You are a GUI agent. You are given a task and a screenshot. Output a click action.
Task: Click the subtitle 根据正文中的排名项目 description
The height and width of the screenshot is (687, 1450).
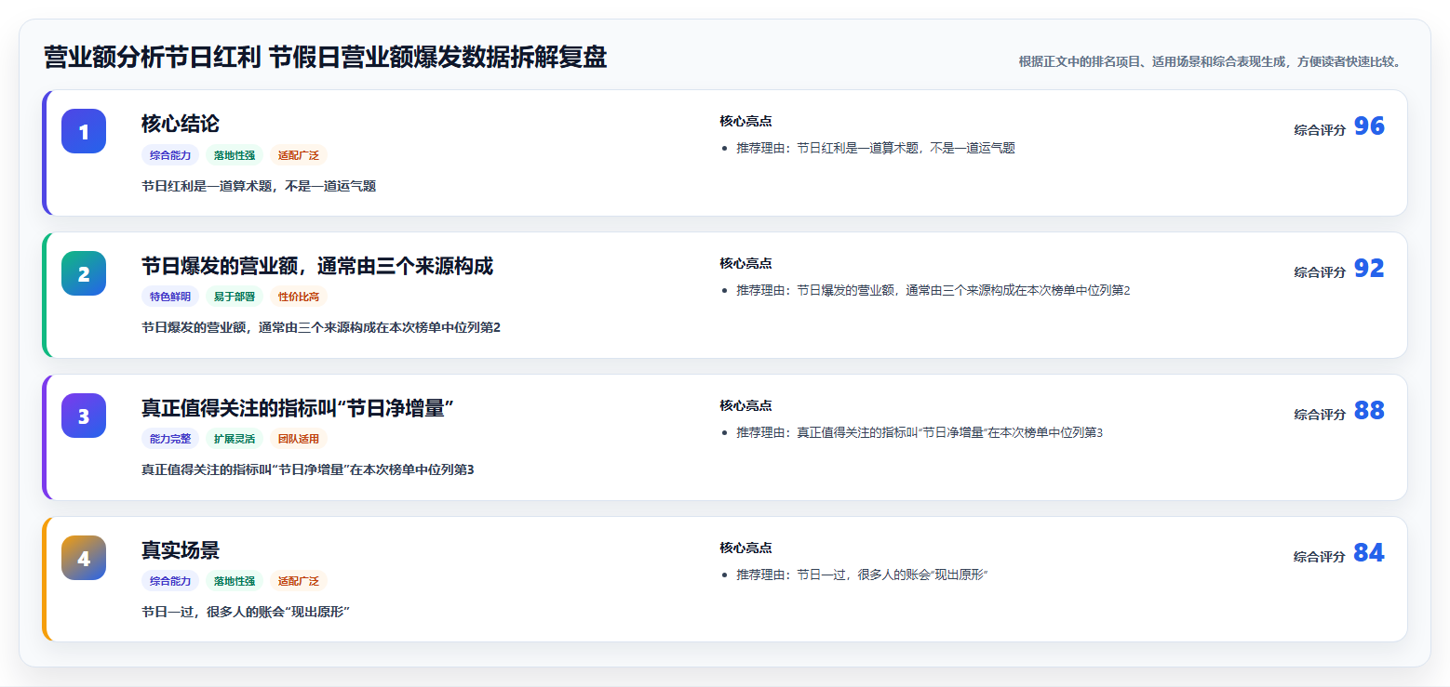(1209, 61)
